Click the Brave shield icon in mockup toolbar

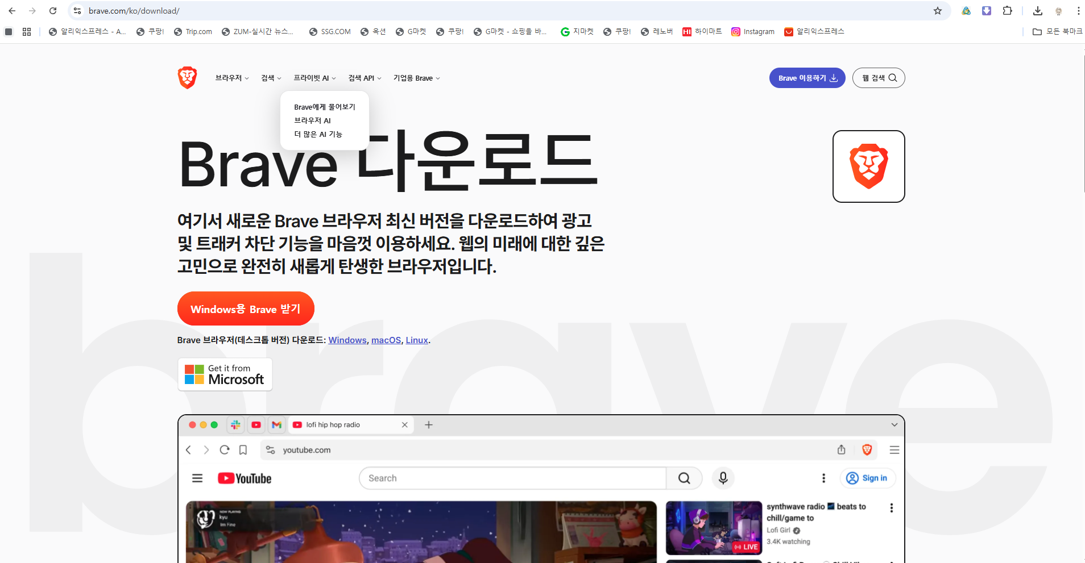867,450
